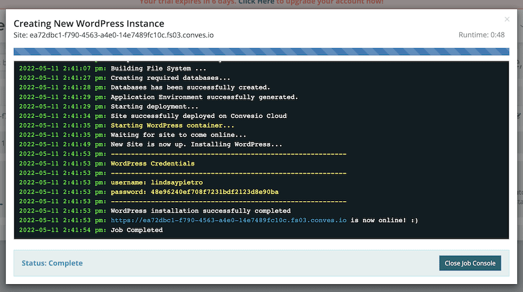Click the 'WordPress Credentials' heading line

pos(152,163)
